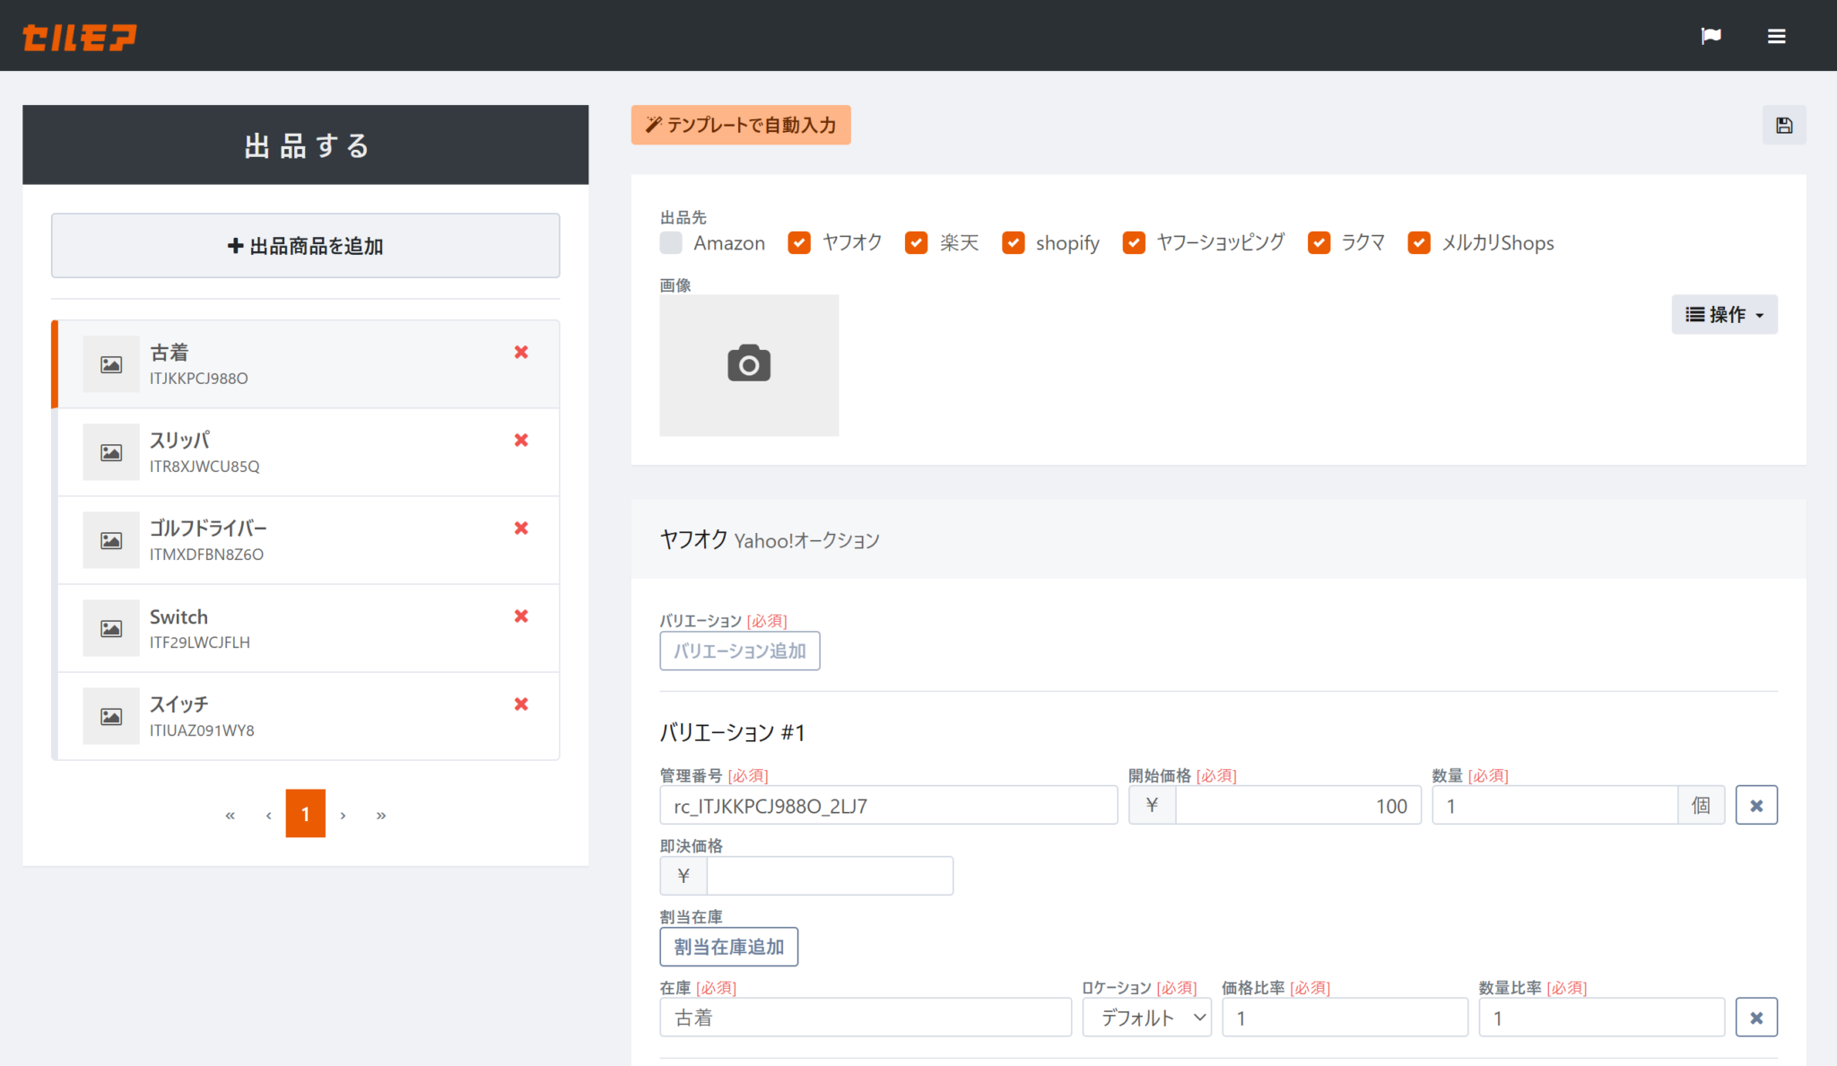Select page 1 in pagination
Image resolution: width=1837 pixels, height=1066 pixels.
point(305,814)
